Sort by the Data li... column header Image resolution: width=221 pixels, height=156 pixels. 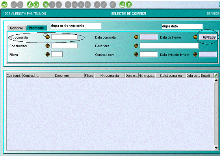(x=207, y=76)
